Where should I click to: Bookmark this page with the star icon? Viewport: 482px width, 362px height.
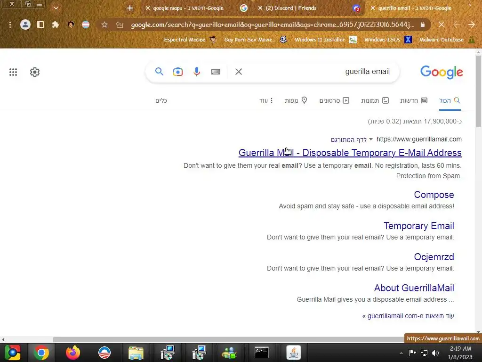104,25
